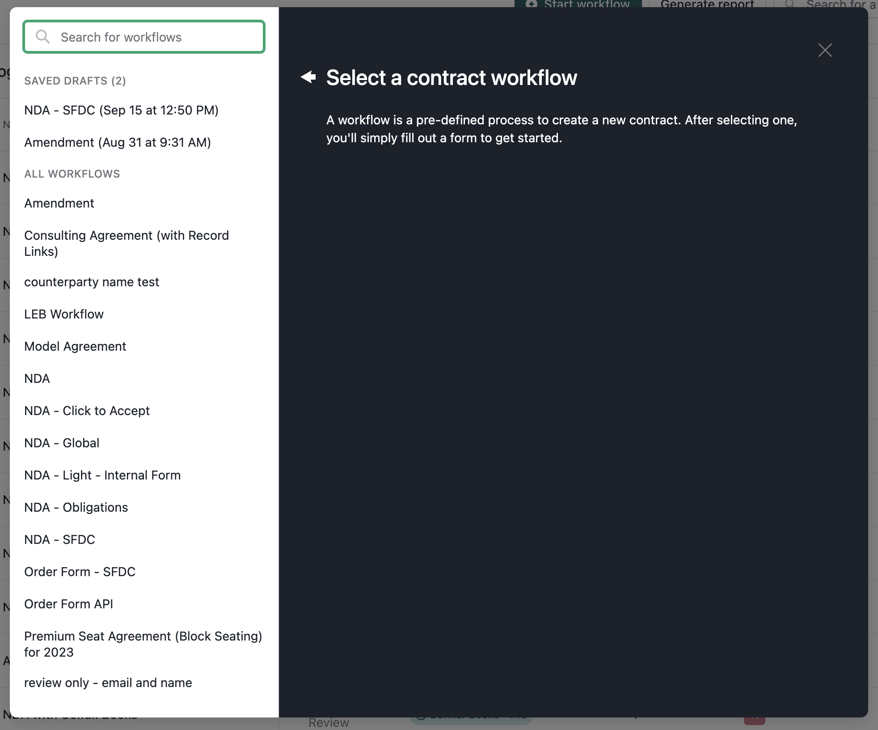
Task: Click the magnifier icon in workflow search
Action: point(43,37)
